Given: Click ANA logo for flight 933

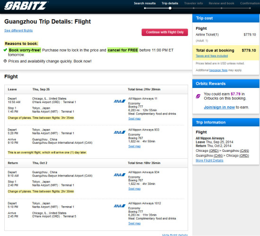Looking at the screenshot, I should (120, 132).
